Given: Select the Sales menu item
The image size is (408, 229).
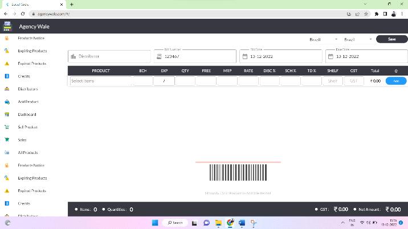Looking at the screenshot, I should (22, 140).
